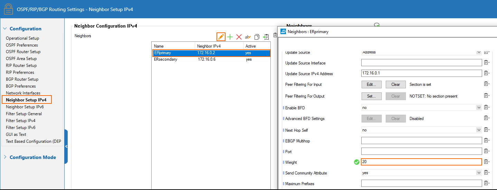Open the clipboard menu for Advanced BFD Settings
This screenshot has width=497, height=190.
tap(487, 118)
